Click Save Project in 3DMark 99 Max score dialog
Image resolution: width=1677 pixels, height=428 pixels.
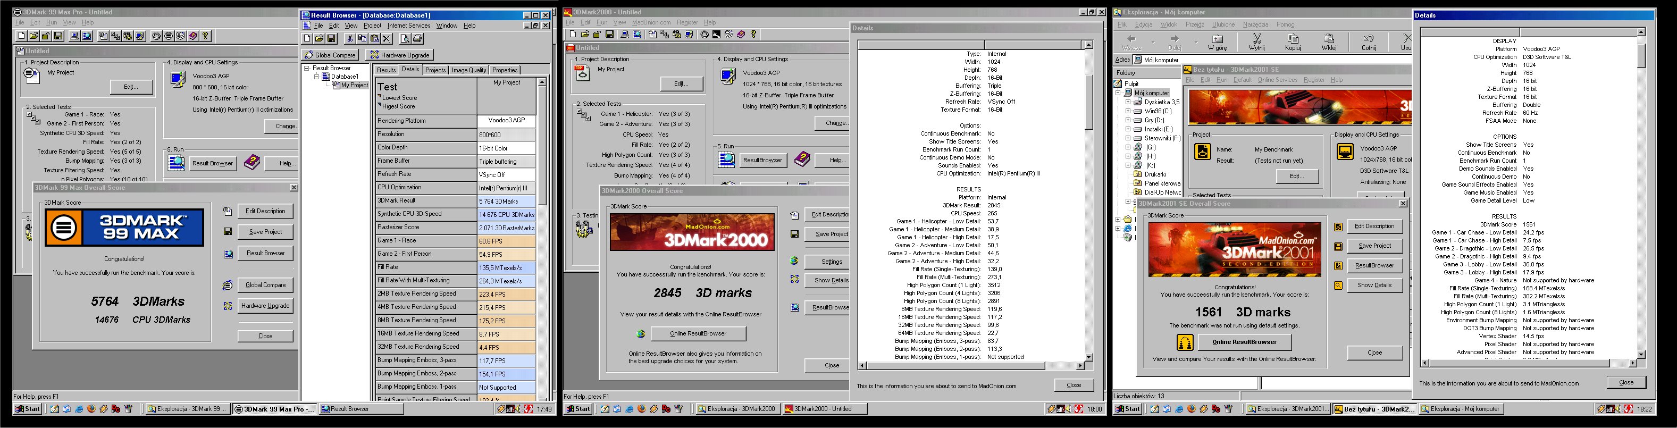pyautogui.click(x=266, y=232)
